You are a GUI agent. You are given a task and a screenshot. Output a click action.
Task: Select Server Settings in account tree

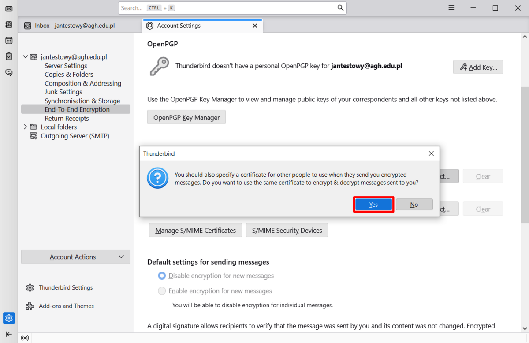pyautogui.click(x=66, y=66)
